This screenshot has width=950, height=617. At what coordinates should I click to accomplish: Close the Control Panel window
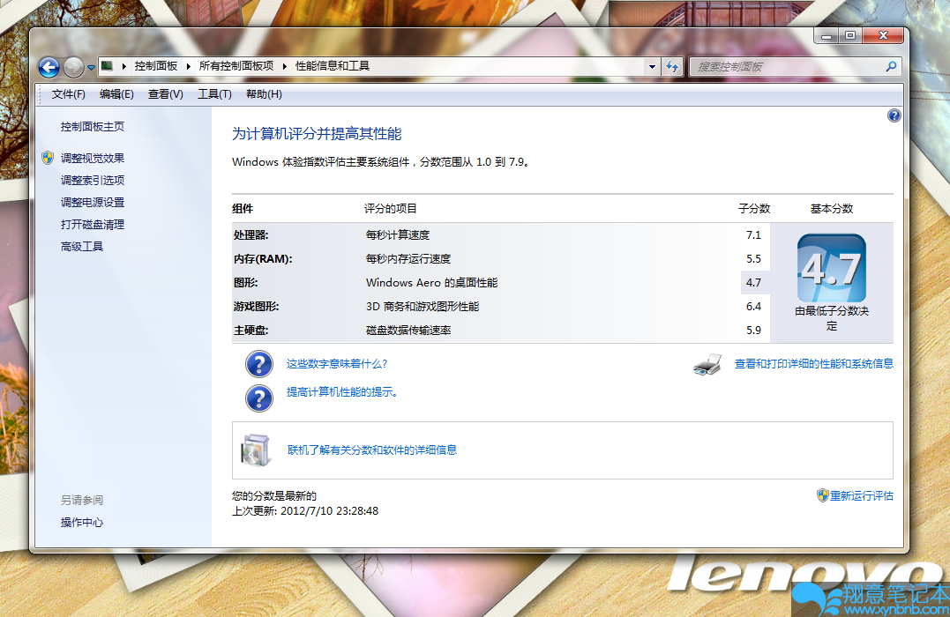point(883,36)
